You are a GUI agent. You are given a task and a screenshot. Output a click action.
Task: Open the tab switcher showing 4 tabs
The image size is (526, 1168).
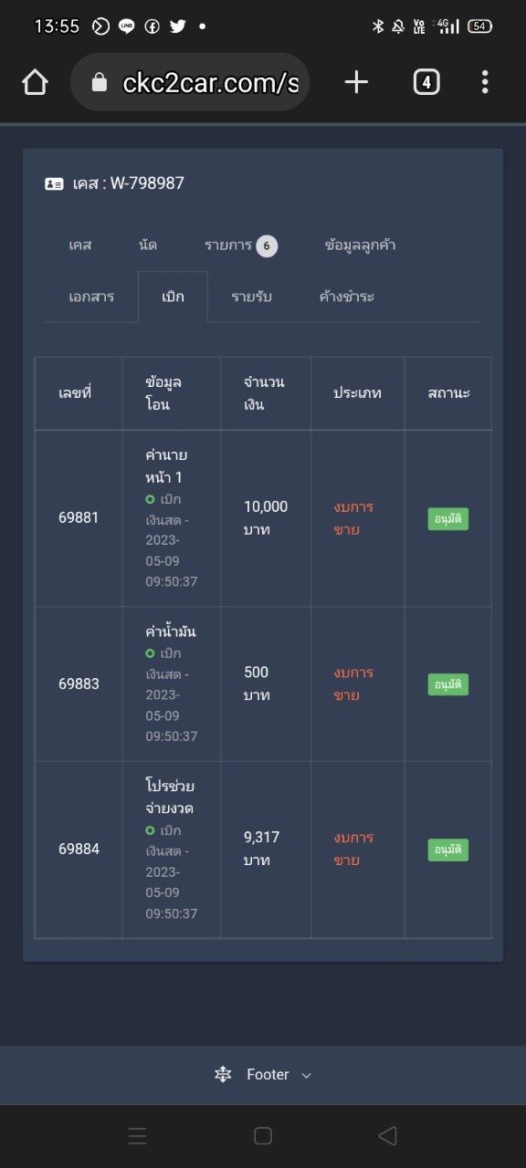point(426,82)
